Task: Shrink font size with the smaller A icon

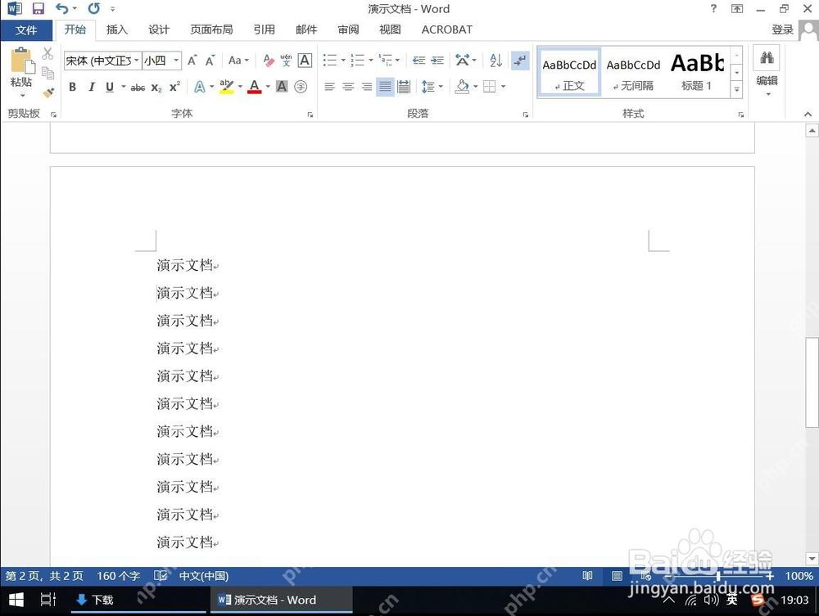Action: coord(210,61)
